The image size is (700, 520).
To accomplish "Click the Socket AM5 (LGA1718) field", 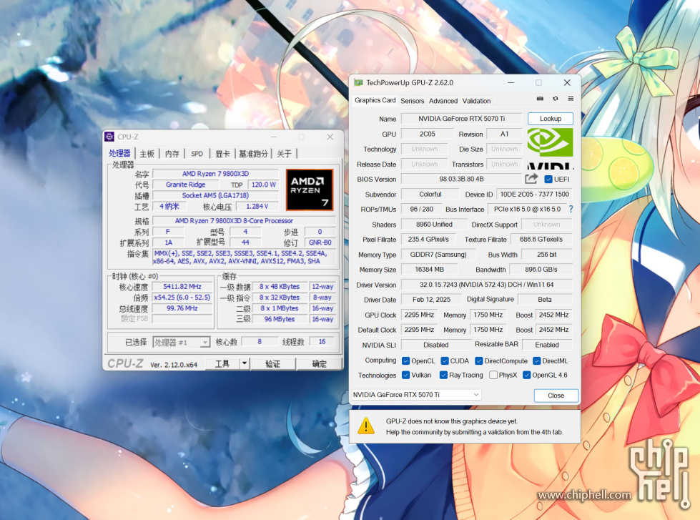I will click(215, 195).
